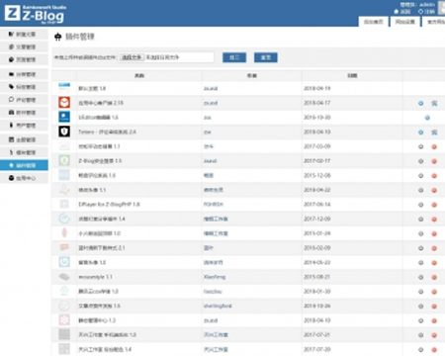The image size is (445, 356).
Task: Click the blue 重置 reset button
Action: (x=266, y=57)
